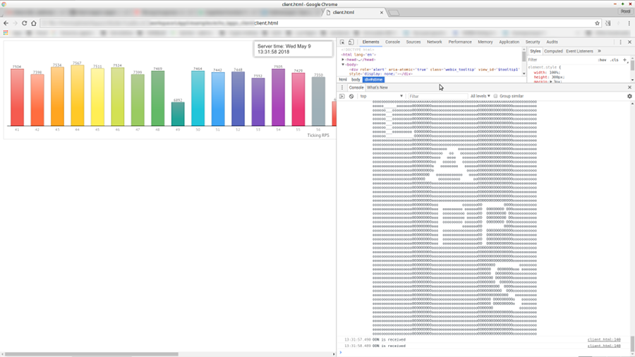Screen dimensions: 635x357
Task: Open a new Chrome tab
Action: click(x=394, y=13)
